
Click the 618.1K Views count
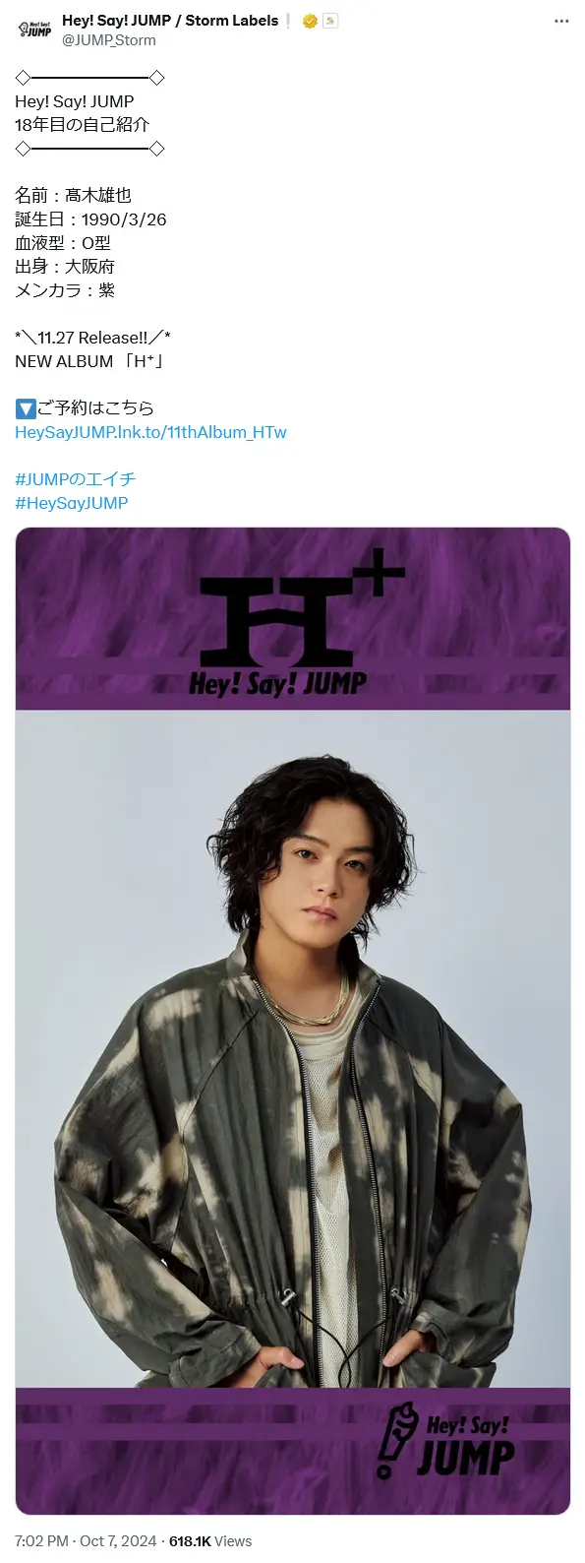(210, 1541)
